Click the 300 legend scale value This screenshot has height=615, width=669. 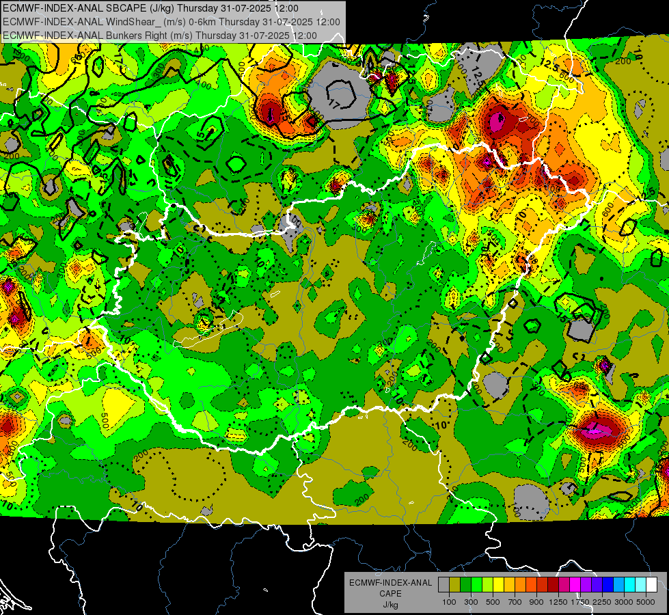(471, 602)
